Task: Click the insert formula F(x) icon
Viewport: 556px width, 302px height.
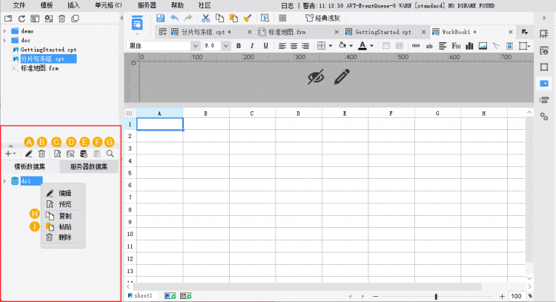Action: coord(456,46)
